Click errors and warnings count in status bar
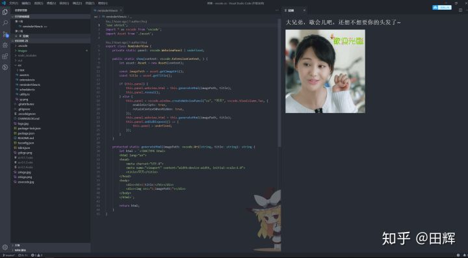 pos(37,255)
